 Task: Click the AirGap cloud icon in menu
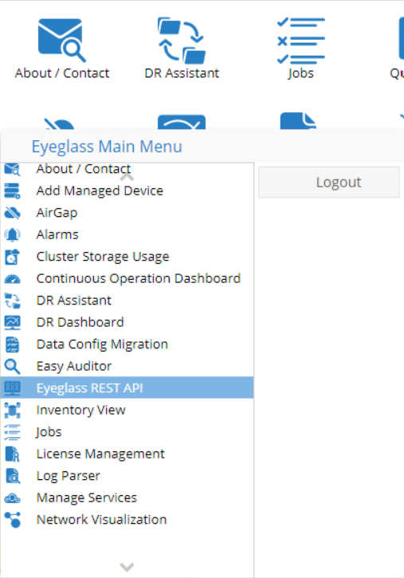(12, 213)
